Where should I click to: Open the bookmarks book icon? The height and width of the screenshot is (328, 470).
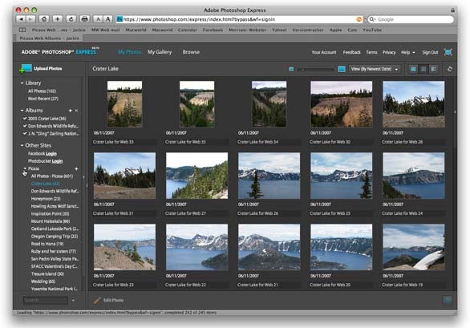click(22, 30)
